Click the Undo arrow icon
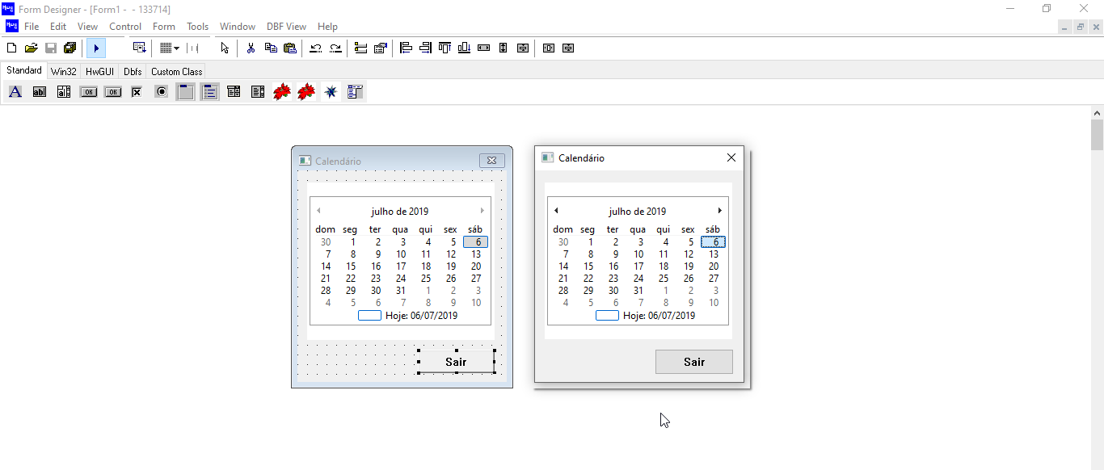 [316, 48]
